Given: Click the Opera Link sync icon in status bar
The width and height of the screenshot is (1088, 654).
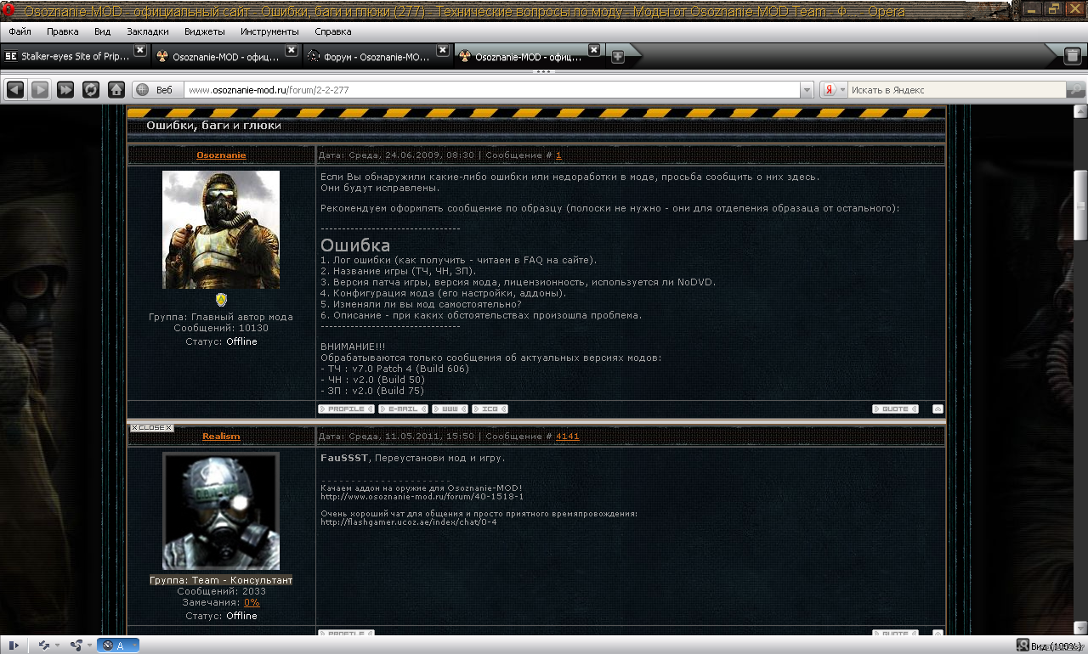Looking at the screenshot, I should coord(44,646).
